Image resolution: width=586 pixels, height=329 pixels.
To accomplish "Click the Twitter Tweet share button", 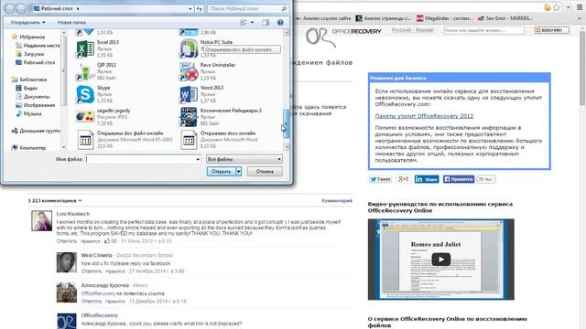I will [381, 179].
